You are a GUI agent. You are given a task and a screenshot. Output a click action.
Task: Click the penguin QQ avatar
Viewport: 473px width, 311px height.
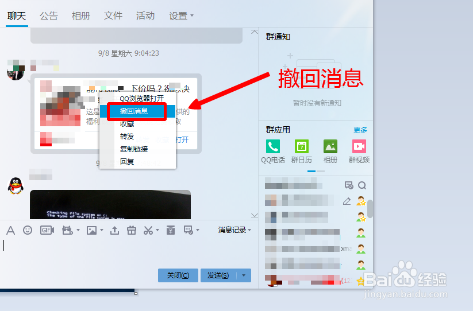[x=16, y=185]
